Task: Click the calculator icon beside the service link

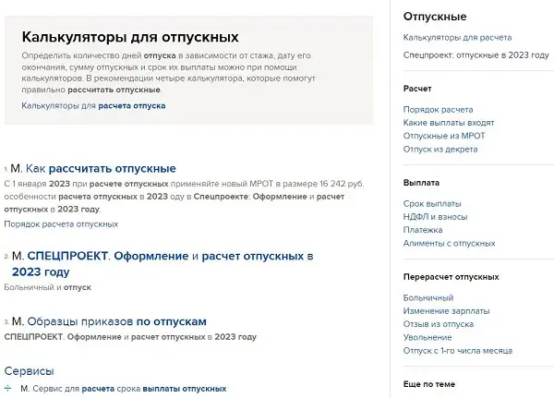Action: coord(9,389)
